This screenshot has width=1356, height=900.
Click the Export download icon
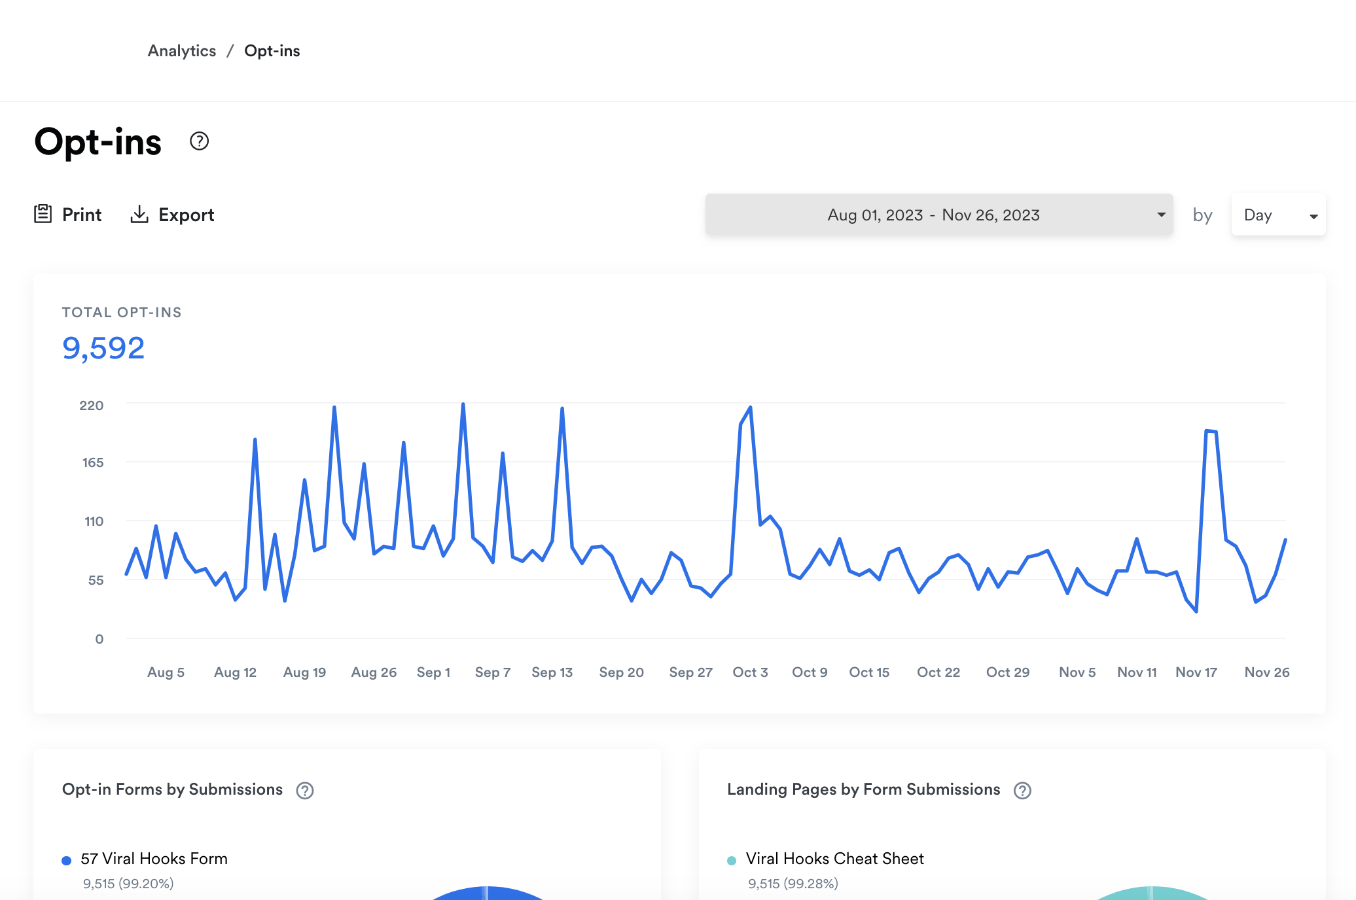pos(139,214)
